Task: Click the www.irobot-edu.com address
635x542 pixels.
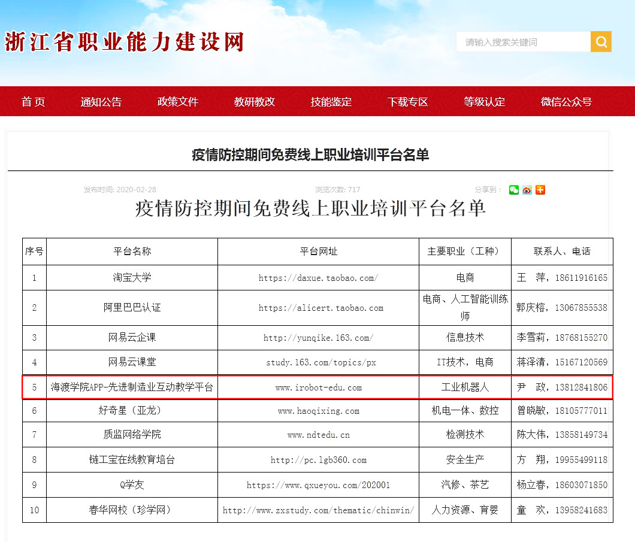Action: point(318,387)
